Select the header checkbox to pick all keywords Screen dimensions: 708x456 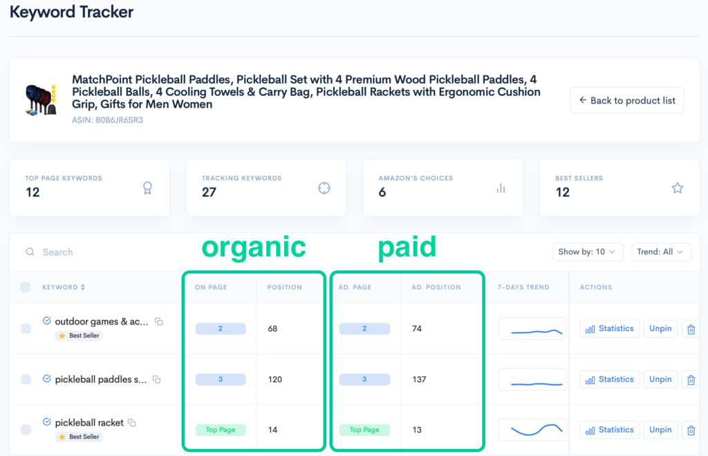point(26,287)
